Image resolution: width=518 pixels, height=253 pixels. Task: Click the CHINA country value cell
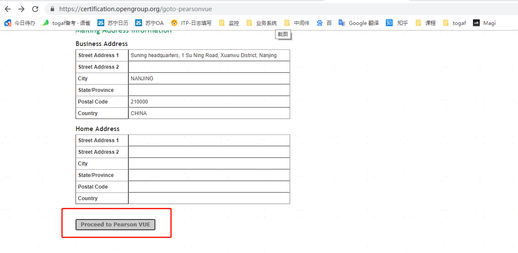(x=209, y=113)
